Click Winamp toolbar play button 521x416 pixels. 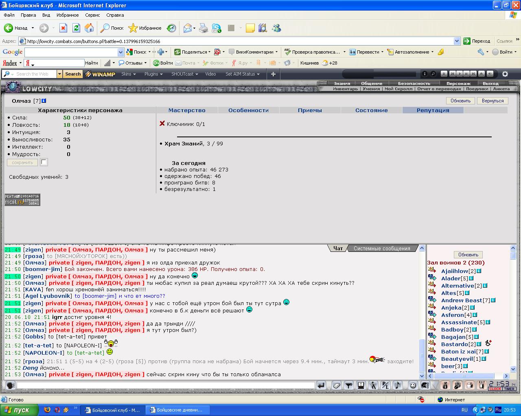coord(459,74)
